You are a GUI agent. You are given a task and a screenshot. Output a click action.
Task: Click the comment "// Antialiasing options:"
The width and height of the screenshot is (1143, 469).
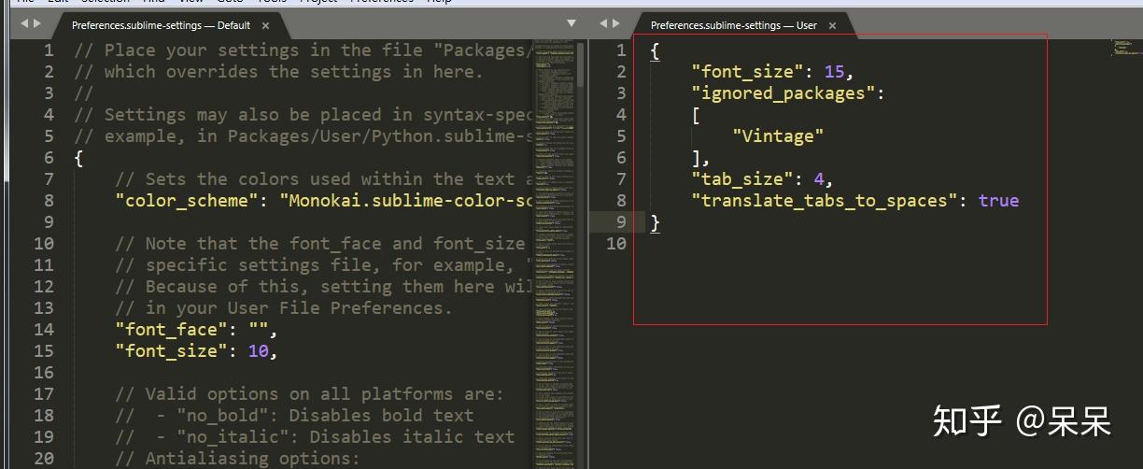237,459
